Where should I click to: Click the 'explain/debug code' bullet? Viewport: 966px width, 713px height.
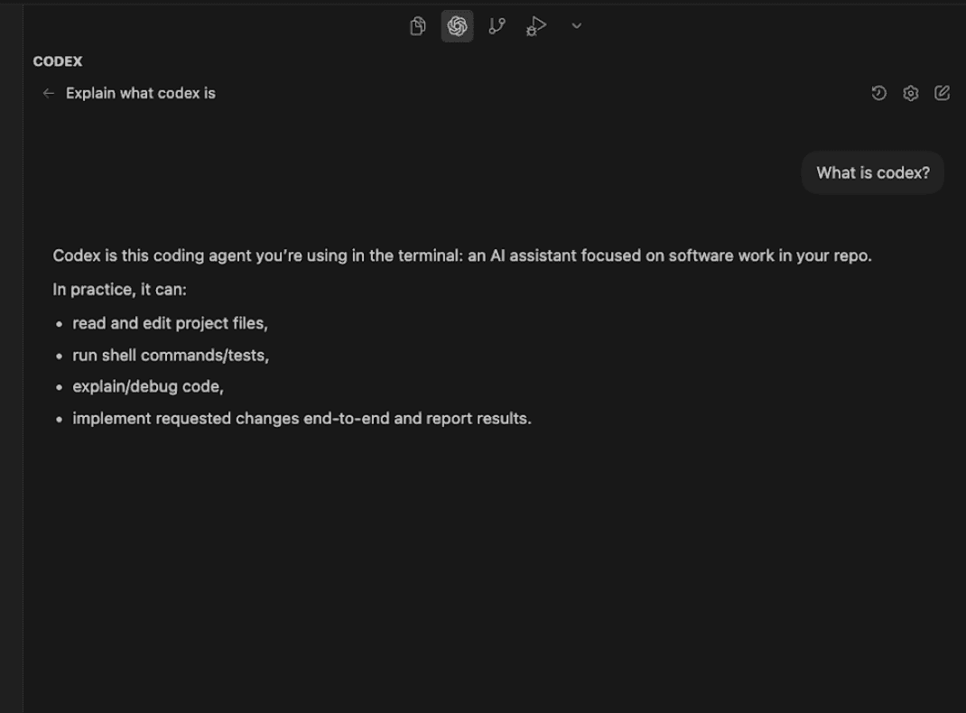(148, 386)
